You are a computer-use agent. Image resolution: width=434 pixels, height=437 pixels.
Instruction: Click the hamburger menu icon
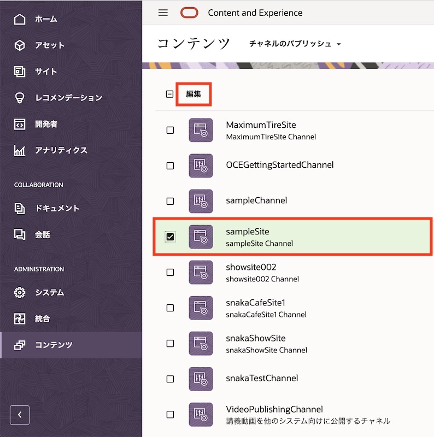point(163,13)
